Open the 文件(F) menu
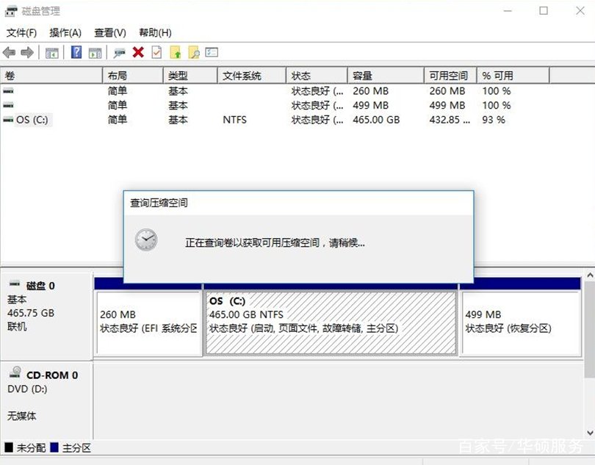Screen dimensions: 595x465 (x=21, y=32)
